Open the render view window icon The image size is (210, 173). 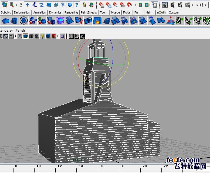[x=165, y=5]
